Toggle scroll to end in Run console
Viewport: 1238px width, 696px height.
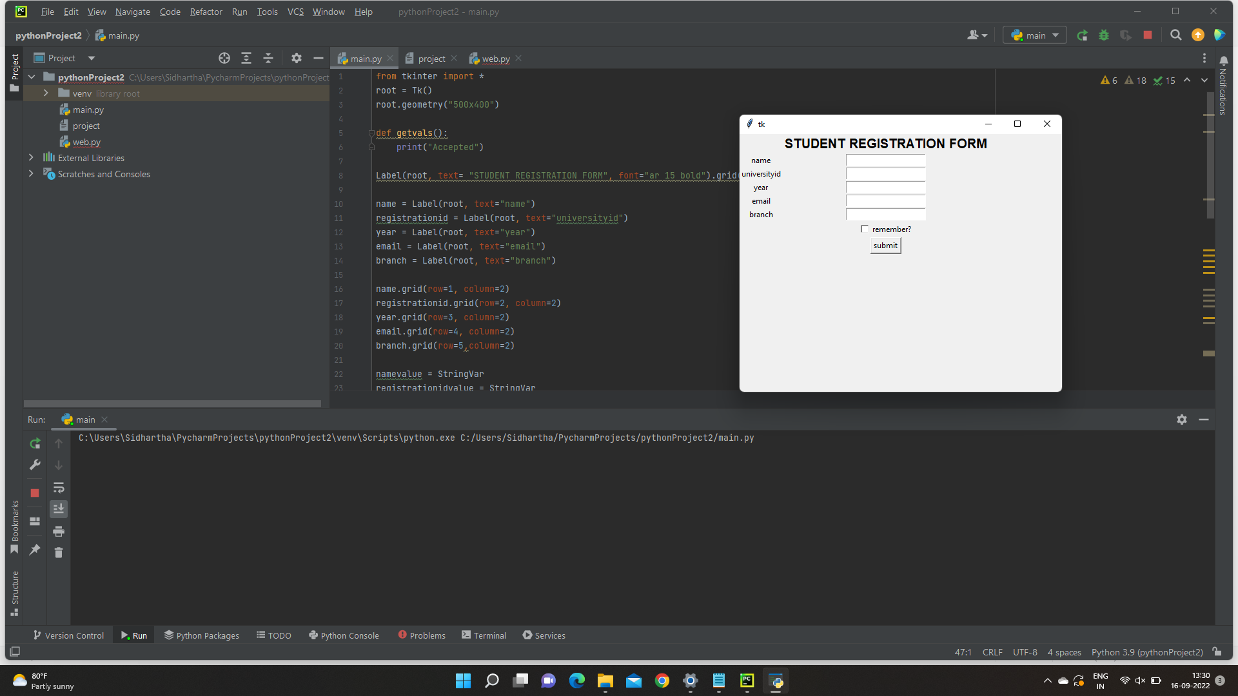click(x=59, y=509)
